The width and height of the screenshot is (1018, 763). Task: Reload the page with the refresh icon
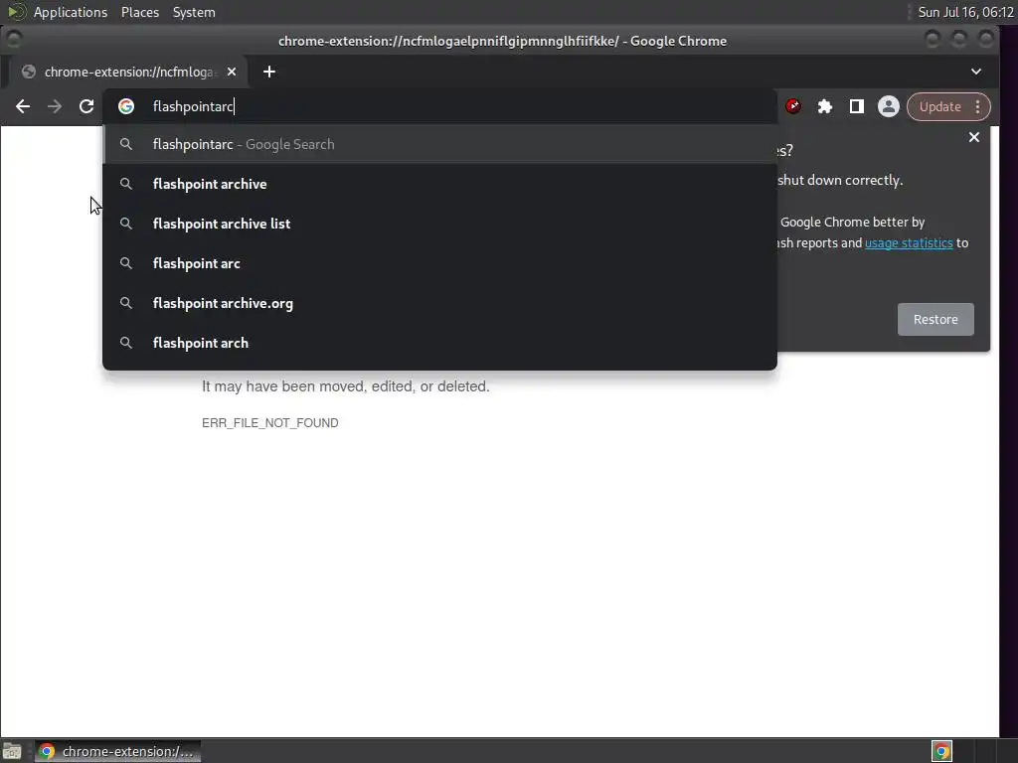coord(86,106)
